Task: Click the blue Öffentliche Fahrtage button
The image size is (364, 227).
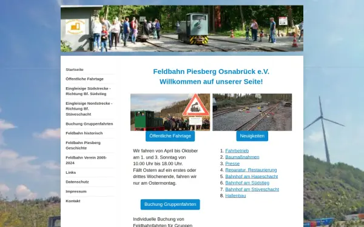Action: (170, 136)
